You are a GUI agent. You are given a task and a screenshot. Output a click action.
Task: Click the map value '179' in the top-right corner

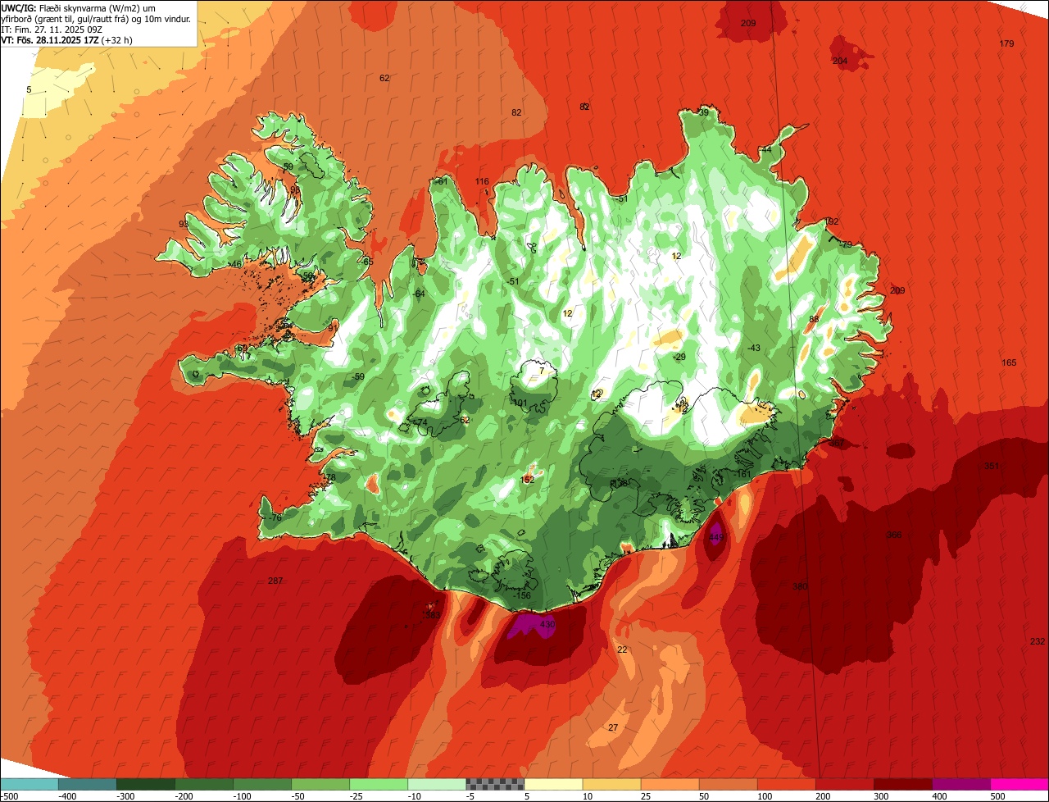pos(1007,43)
